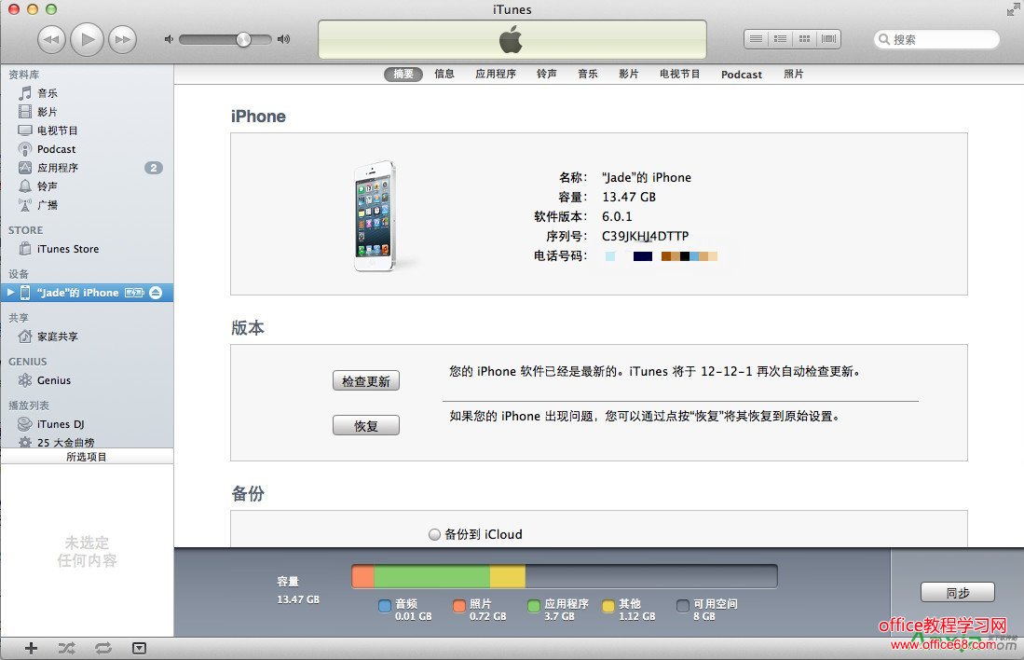Click the volume slider knob
1024x660 pixels.
243,39
